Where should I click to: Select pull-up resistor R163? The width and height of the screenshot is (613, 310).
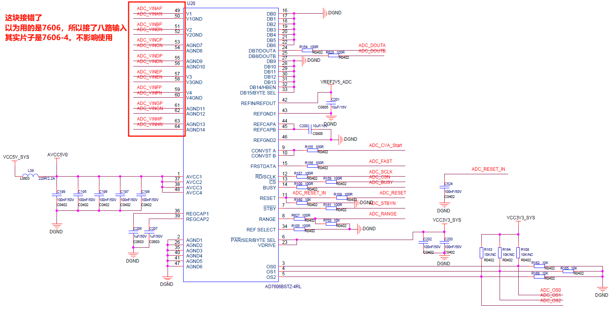[x=482, y=253]
